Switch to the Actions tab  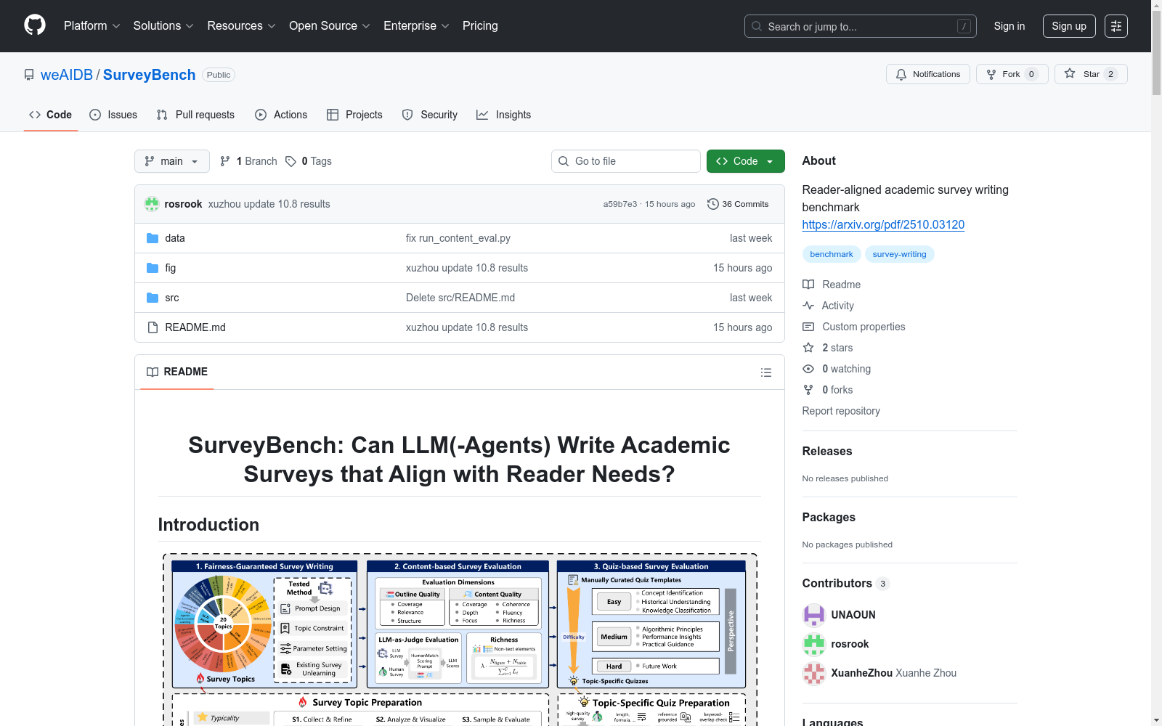pyautogui.click(x=281, y=115)
